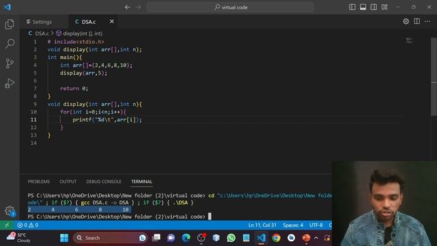Go forward using the title bar arrow
437x246 pixels.
(139, 8)
